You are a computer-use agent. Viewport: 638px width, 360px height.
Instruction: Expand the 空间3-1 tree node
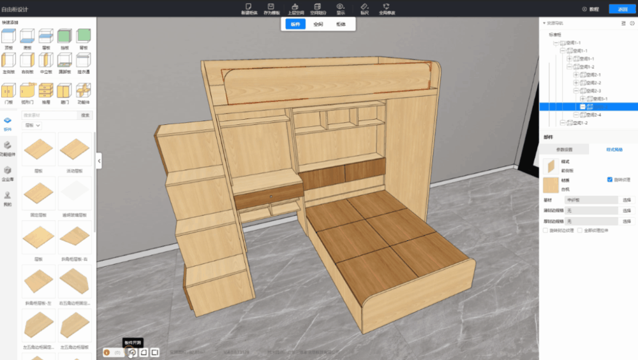click(582, 99)
